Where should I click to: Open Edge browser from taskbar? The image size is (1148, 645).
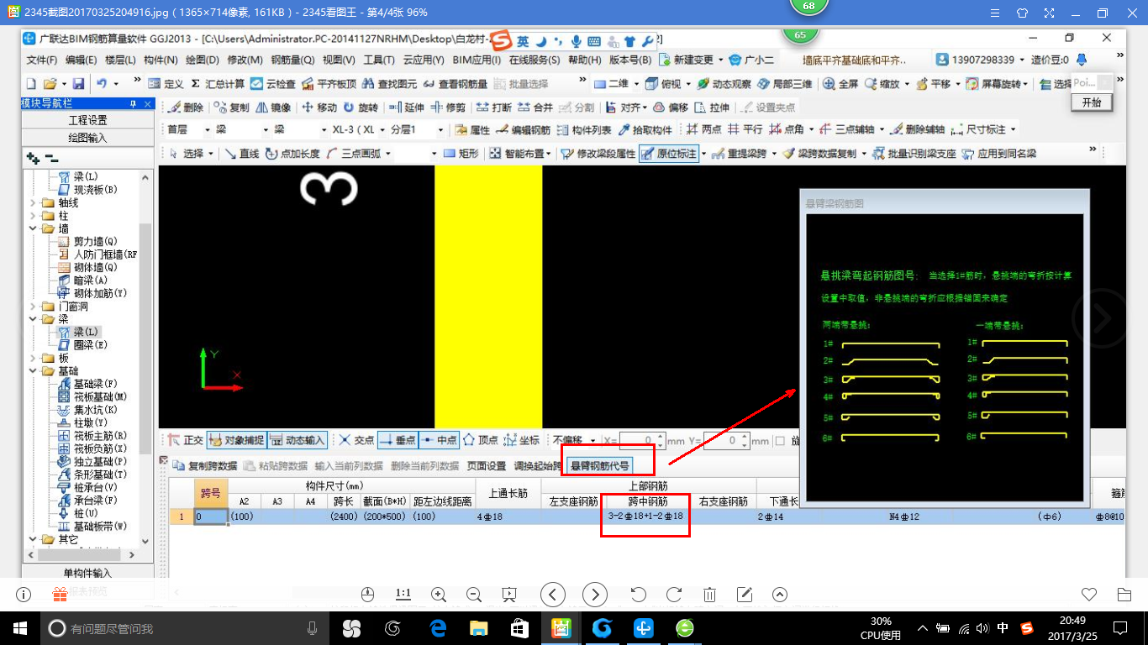pos(437,627)
